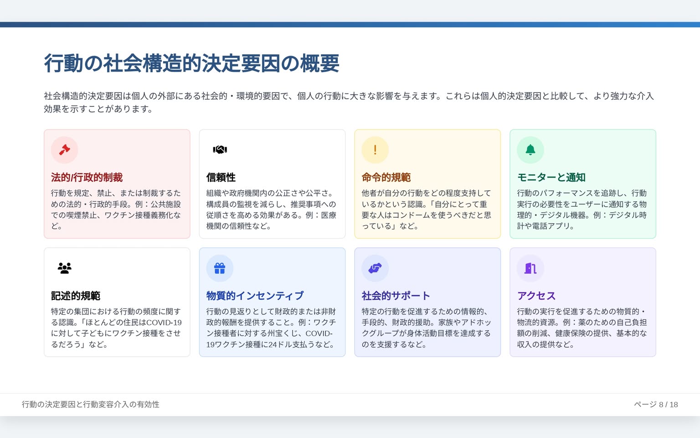Click the footer text 行動の決定要因と行動変容介入の有効性

91,404
